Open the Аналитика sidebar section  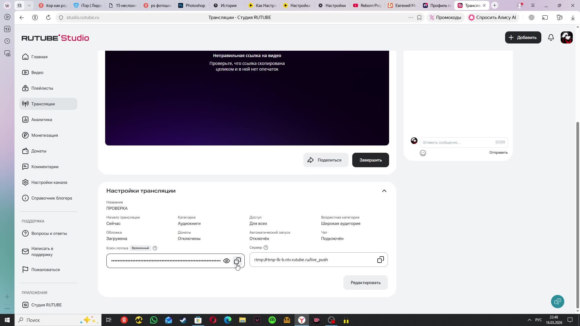point(42,120)
